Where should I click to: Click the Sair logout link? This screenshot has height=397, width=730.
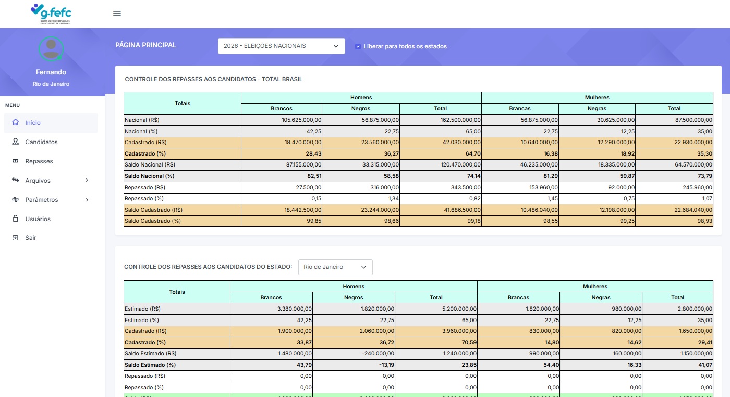click(31, 238)
